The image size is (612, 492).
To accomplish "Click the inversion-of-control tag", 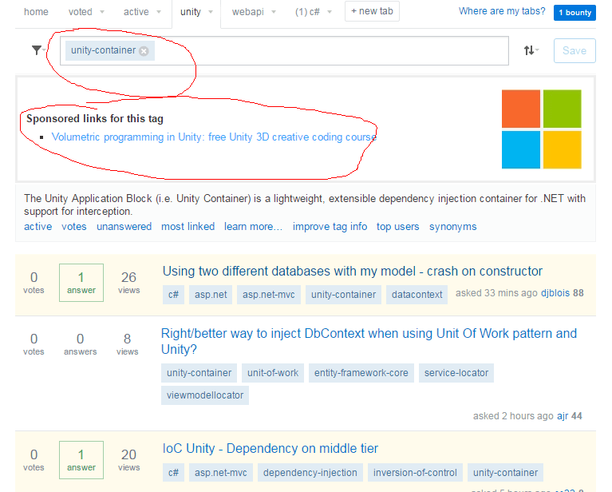I will [415, 473].
